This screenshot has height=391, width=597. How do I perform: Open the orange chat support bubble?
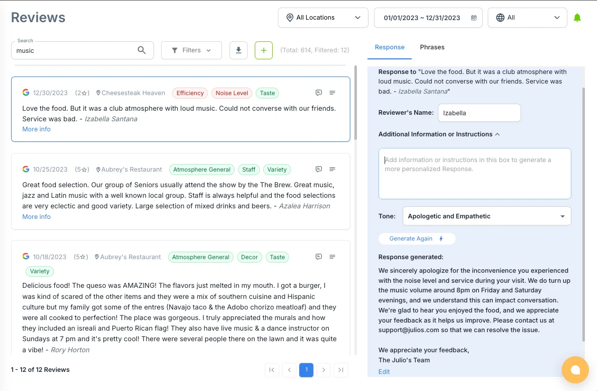click(575, 370)
